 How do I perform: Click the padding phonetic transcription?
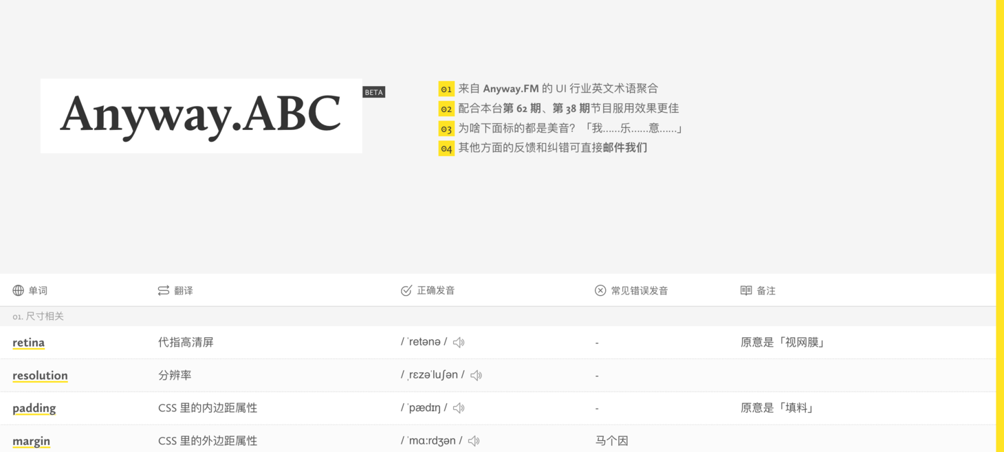tap(424, 408)
